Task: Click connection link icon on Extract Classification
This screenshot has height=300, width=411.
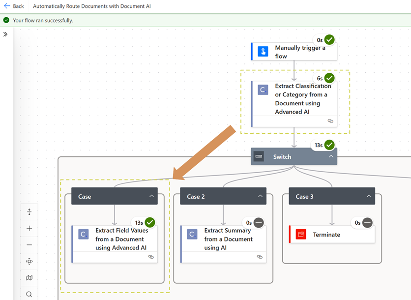Action: pos(330,121)
